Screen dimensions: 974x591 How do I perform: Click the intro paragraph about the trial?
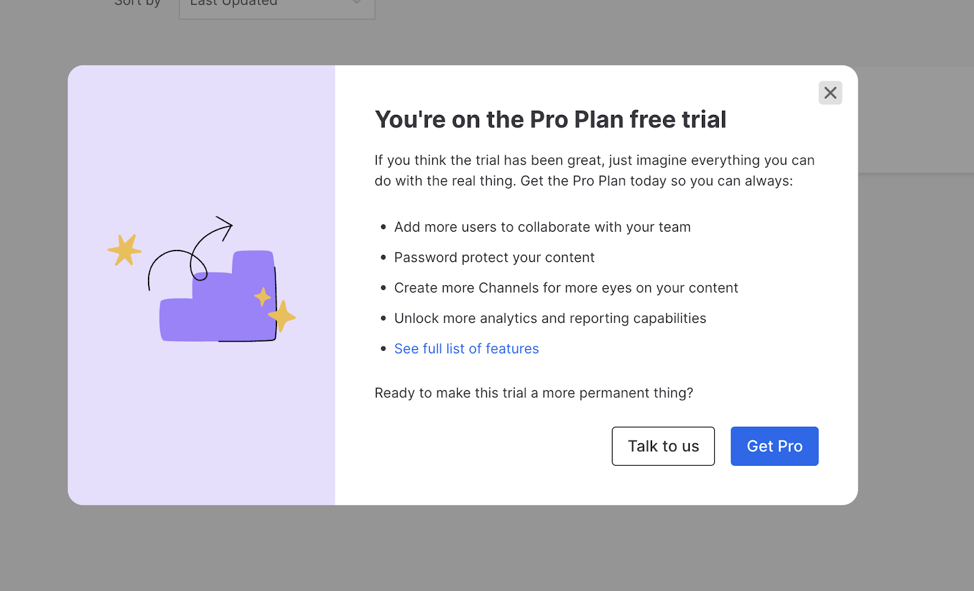pyautogui.click(x=595, y=170)
